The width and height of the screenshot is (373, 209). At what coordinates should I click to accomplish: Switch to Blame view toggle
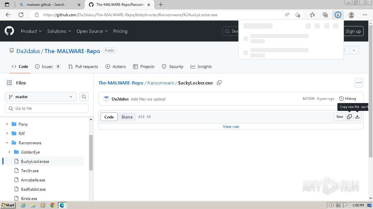tap(127, 117)
